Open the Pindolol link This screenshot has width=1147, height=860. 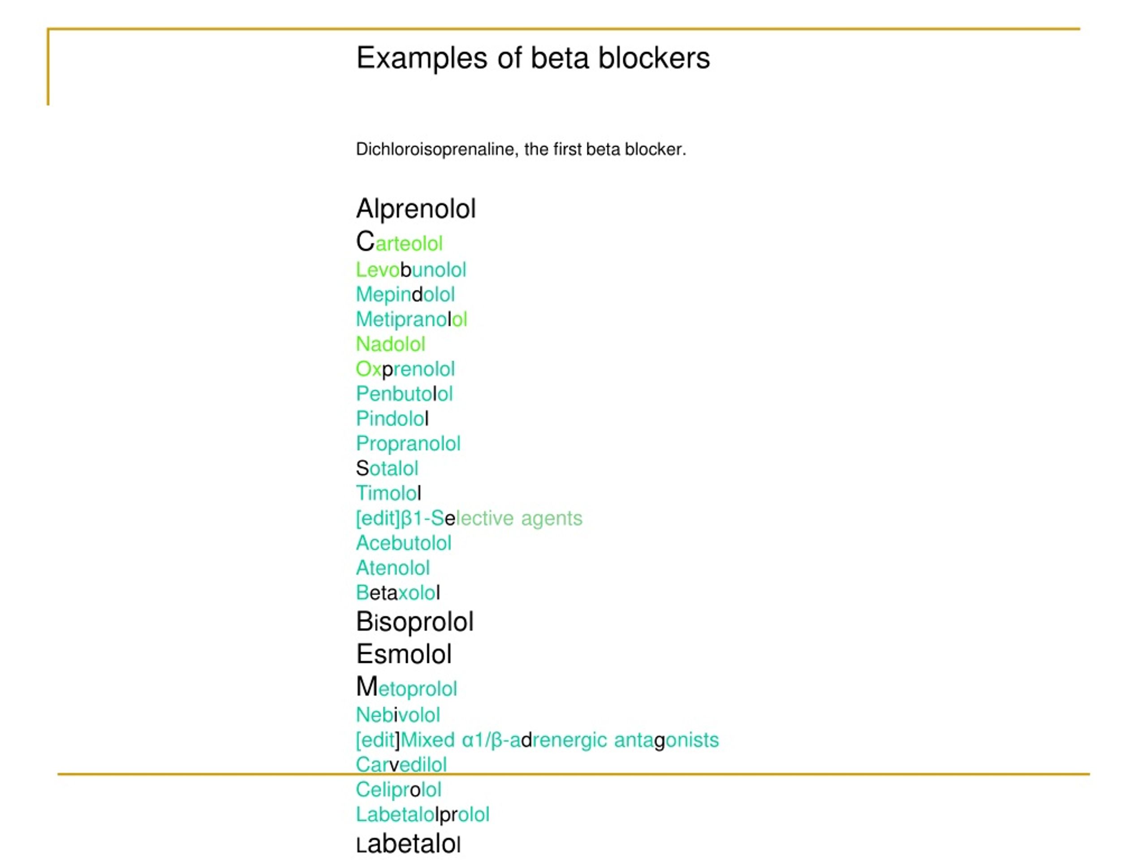(392, 419)
